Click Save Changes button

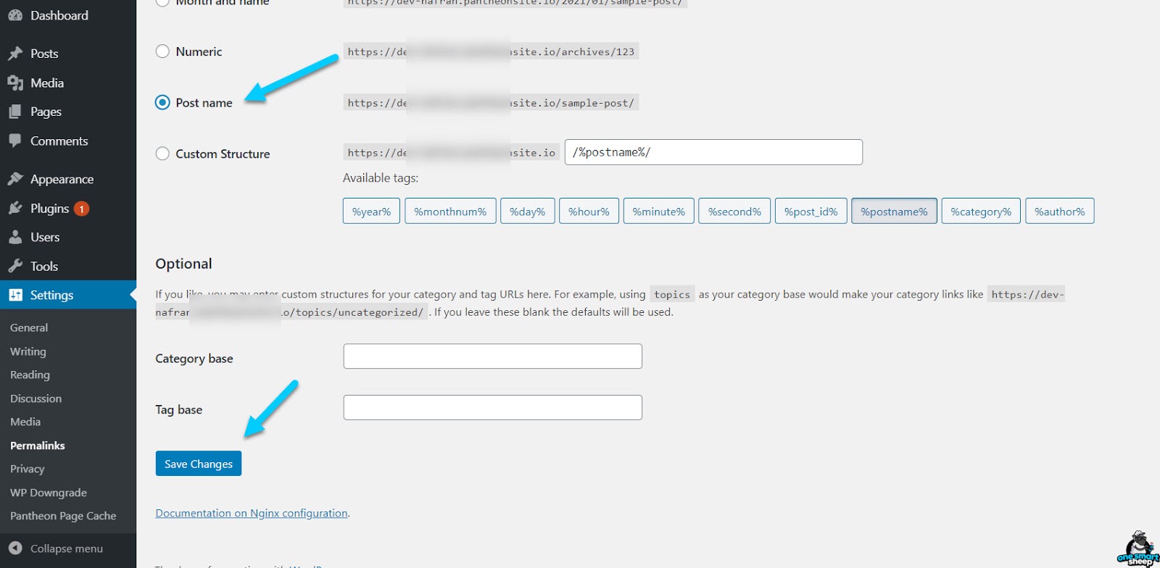coord(199,464)
